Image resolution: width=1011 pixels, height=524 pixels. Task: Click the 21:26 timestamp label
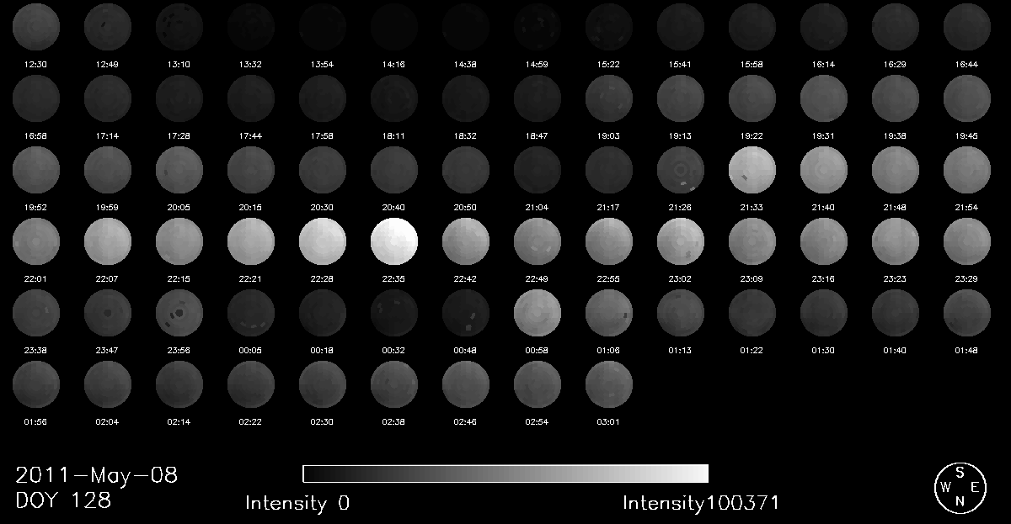point(681,207)
